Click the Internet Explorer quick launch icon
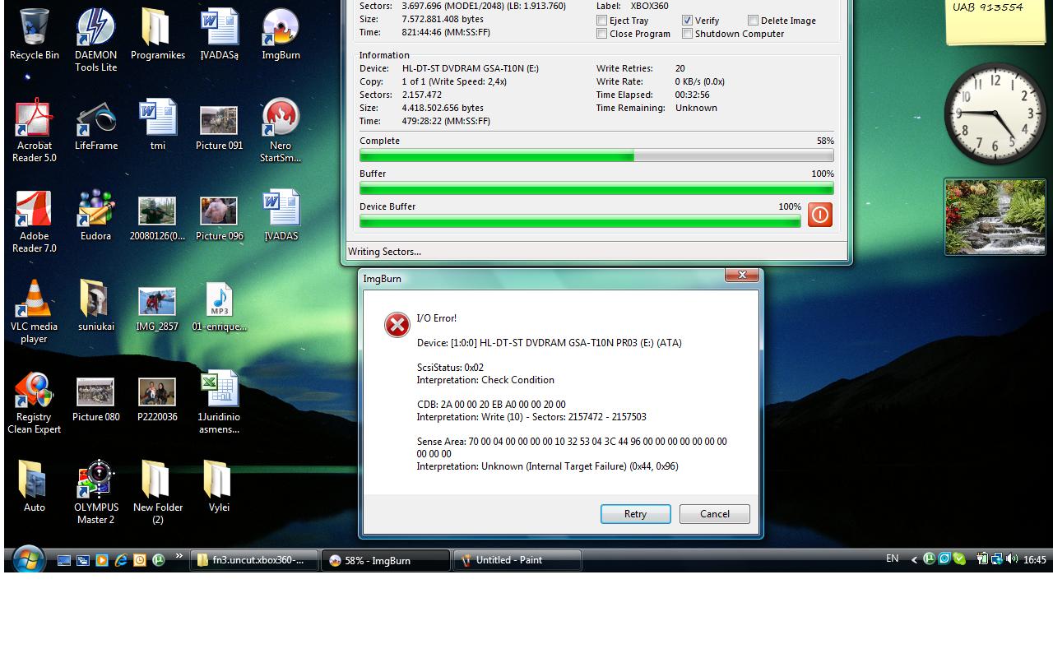1053x658 pixels. click(121, 560)
